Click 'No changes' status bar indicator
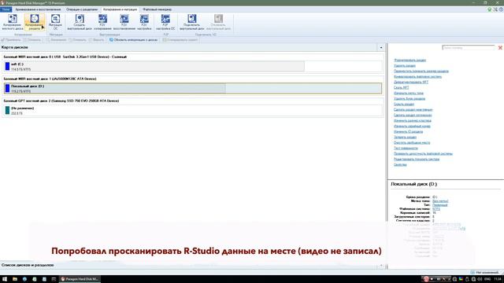This screenshot has width=504, height=283. pyautogui.click(x=484, y=273)
